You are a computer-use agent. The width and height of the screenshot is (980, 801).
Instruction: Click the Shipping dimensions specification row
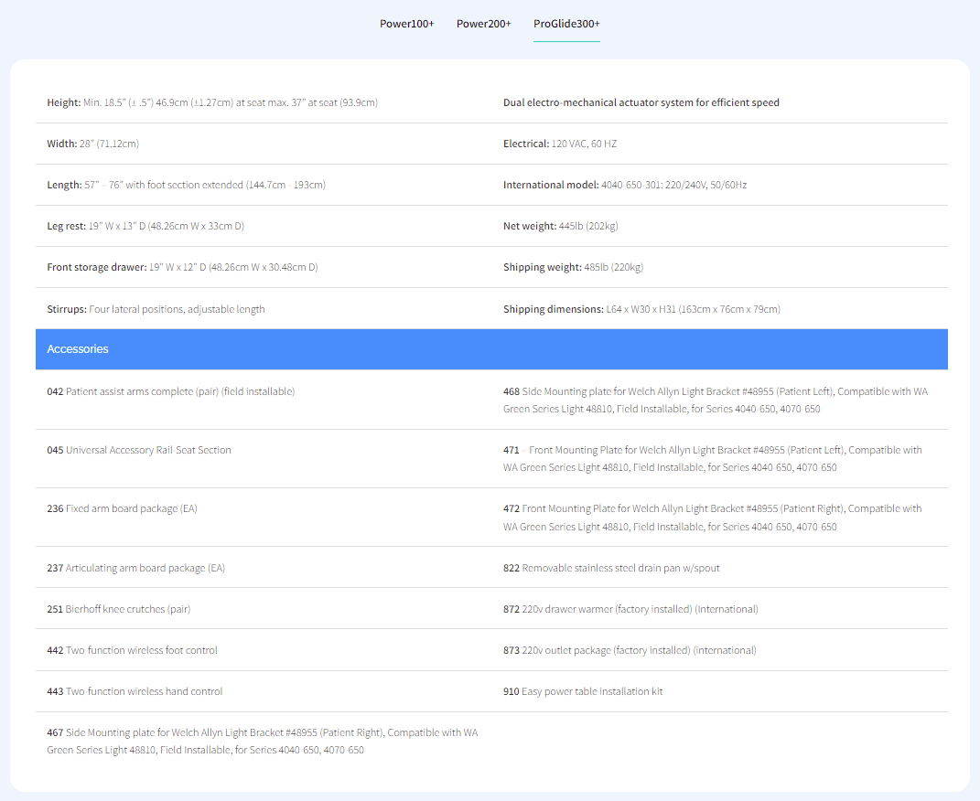pos(641,309)
